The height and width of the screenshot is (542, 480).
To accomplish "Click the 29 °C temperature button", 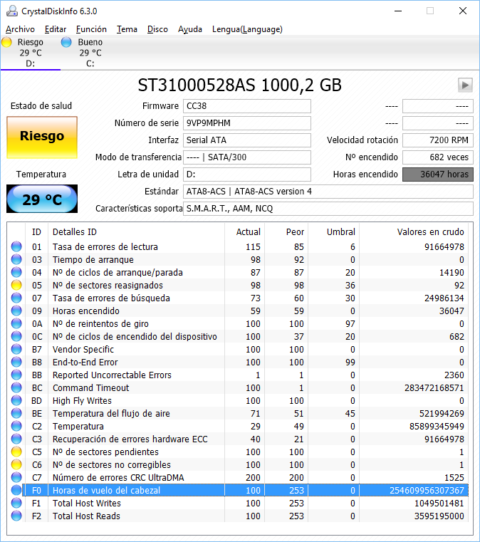I will (x=42, y=199).
